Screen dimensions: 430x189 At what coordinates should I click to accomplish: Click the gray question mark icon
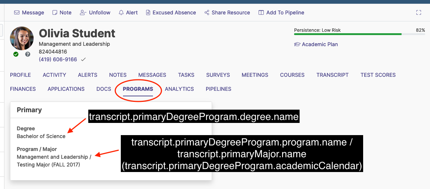[28, 54]
